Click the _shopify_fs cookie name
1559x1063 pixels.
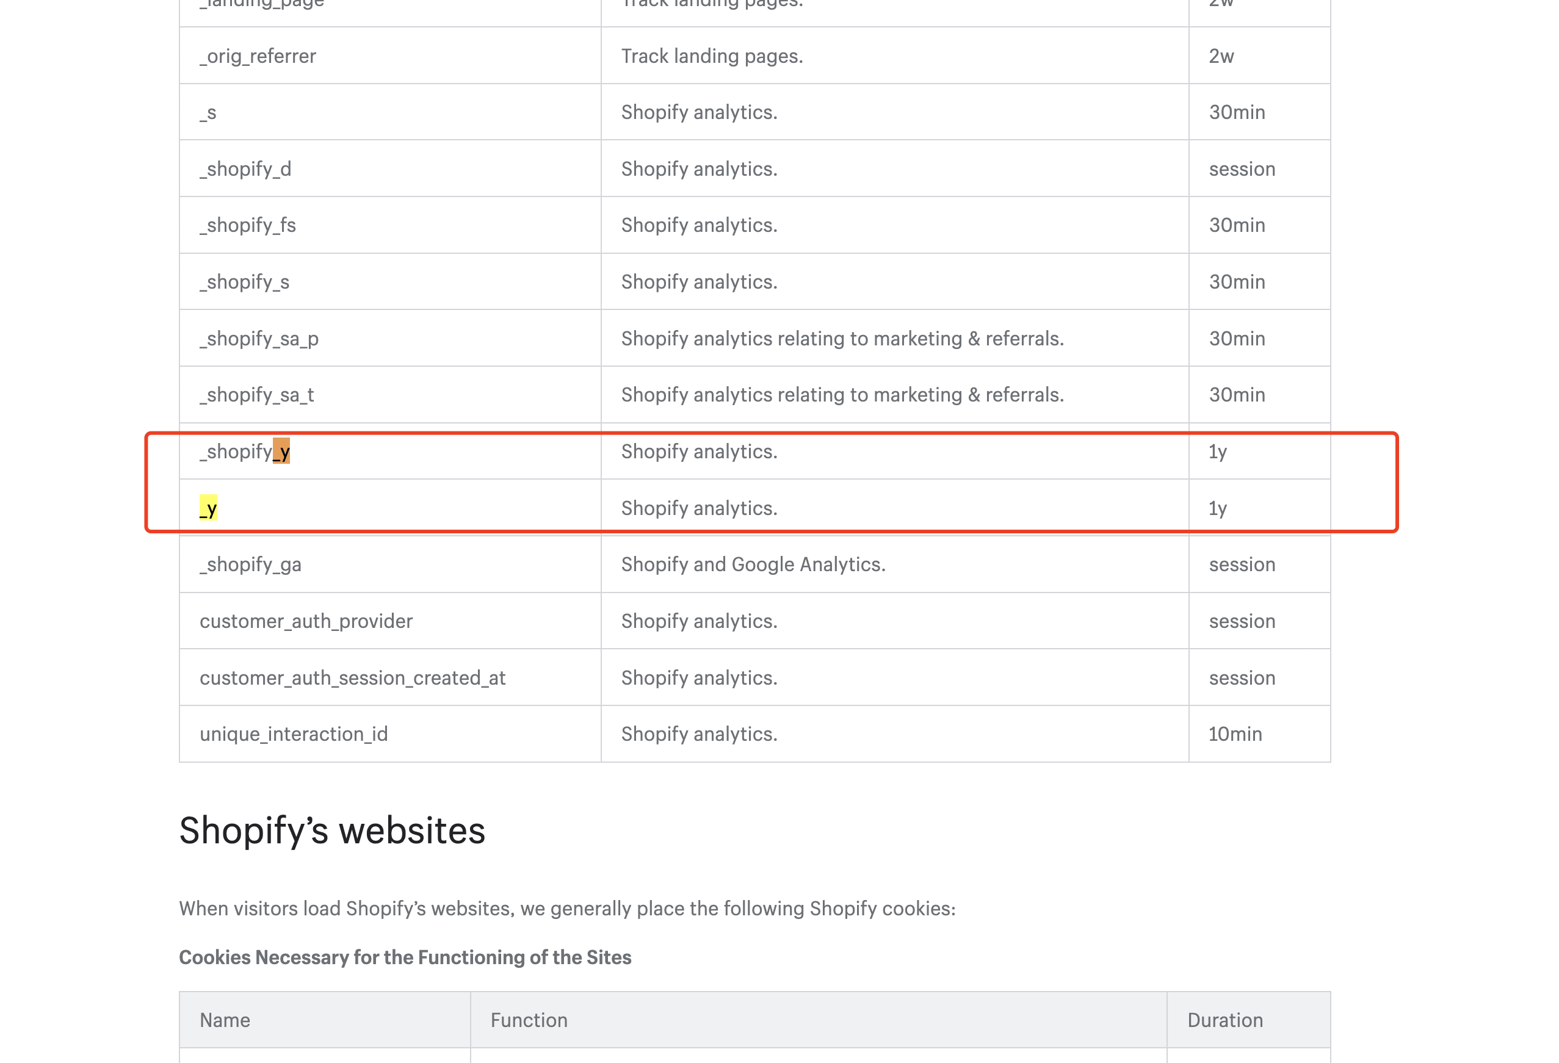click(248, 225)
